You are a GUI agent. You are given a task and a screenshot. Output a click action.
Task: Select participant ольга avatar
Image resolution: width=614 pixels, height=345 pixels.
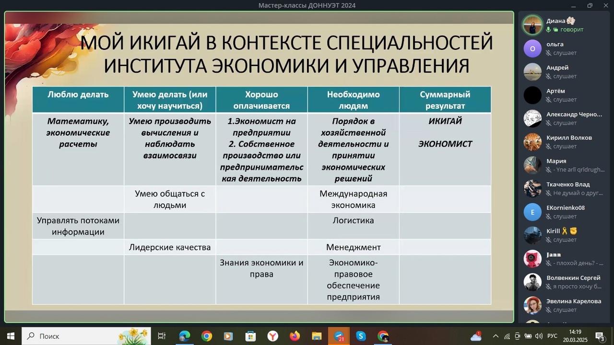(x=532, y=48)
